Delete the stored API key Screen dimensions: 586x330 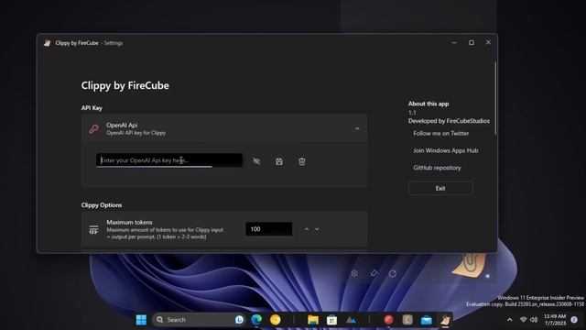pos(302,161)
